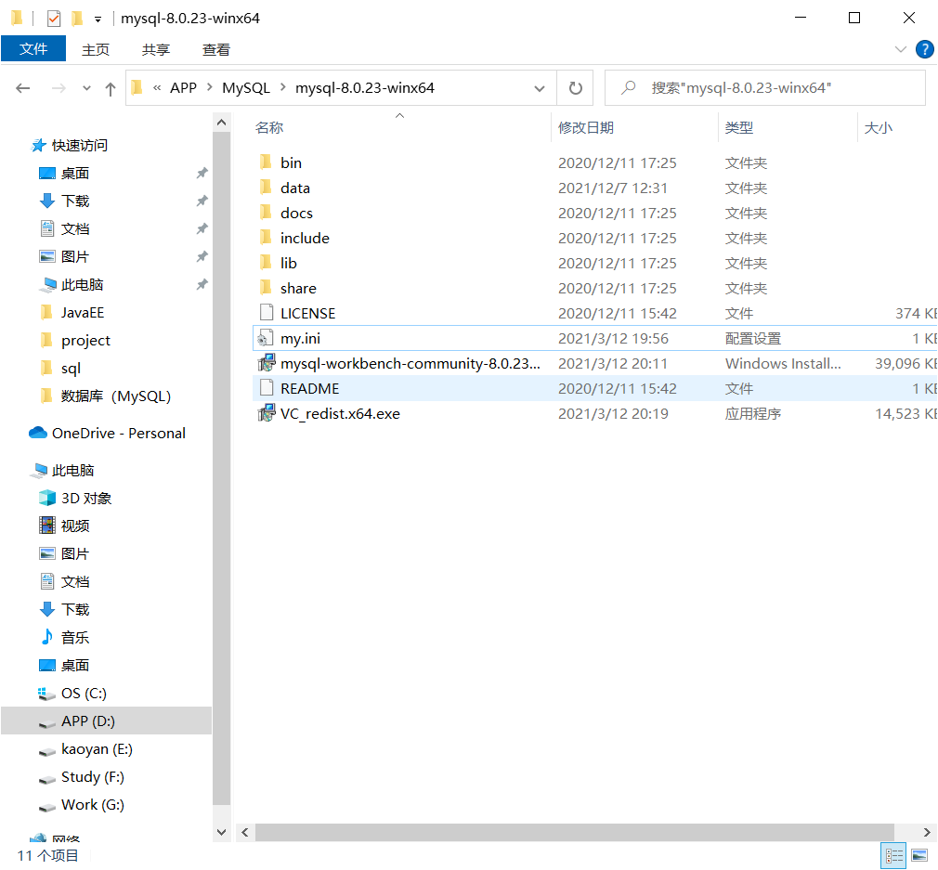
Task: Open OneDrive - Personal in sidebar
Action: pos(119,434)
